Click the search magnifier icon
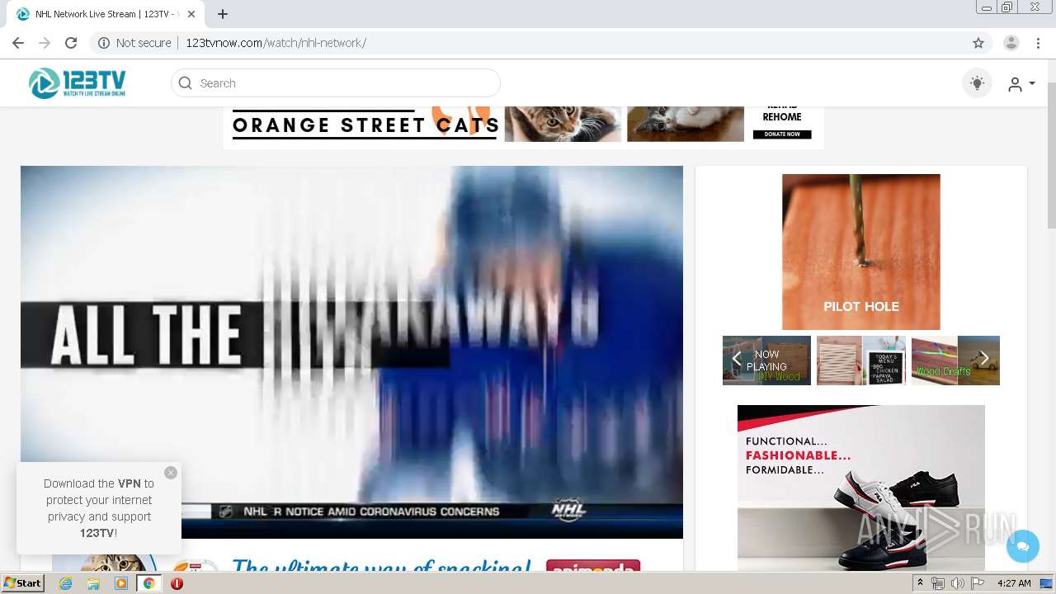Image resolution: width=1056 pixels, height=594 pixels. click(186, 83)
